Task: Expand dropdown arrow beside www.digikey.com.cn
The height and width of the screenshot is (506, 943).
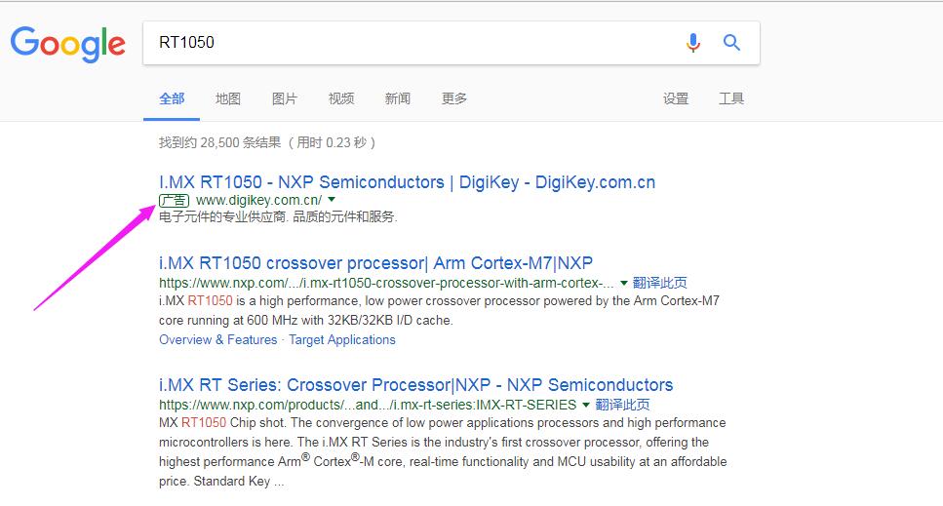Action: 332,199
